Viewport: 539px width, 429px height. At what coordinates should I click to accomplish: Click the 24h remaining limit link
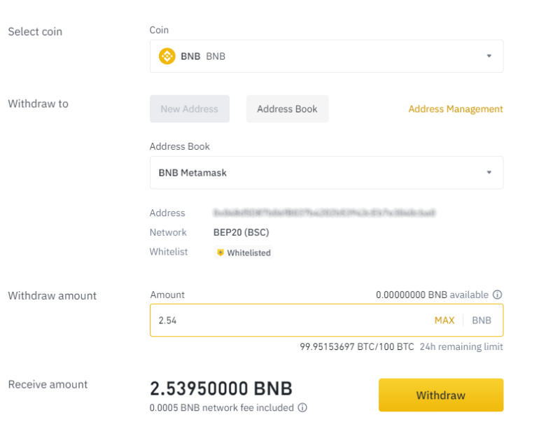461,346
